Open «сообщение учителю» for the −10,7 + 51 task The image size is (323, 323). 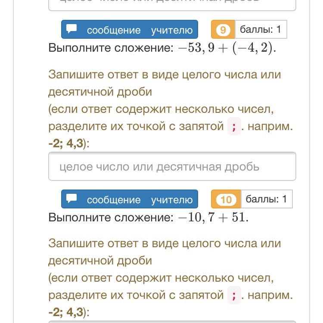point(129,199)
